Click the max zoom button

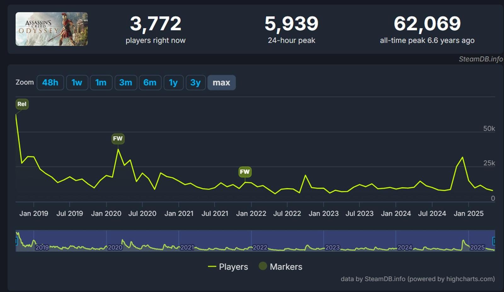point(221,83)
